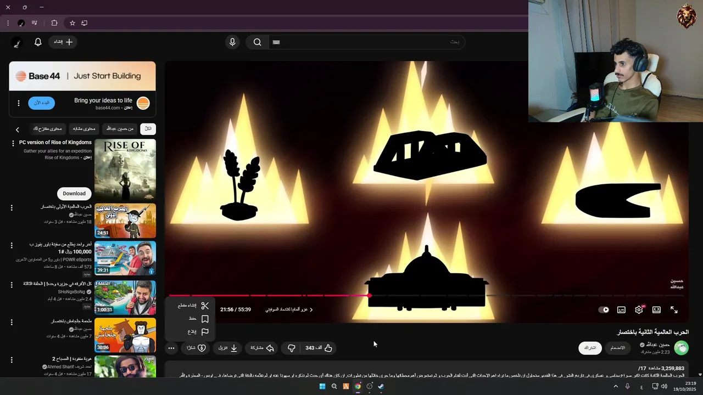Open the 1:00:31 SHoNgxBoNg video thumbnail
The height and width of the screenshot is (395, 703).
pyautogui.click(x=125, y=297)
